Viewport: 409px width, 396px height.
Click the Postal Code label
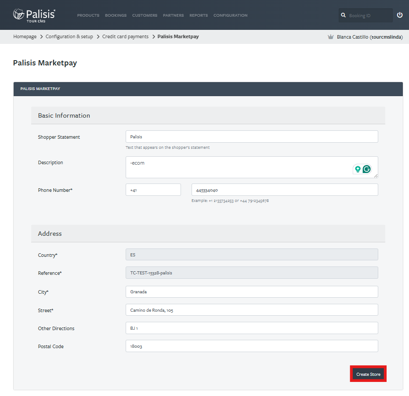click(51, 346)
